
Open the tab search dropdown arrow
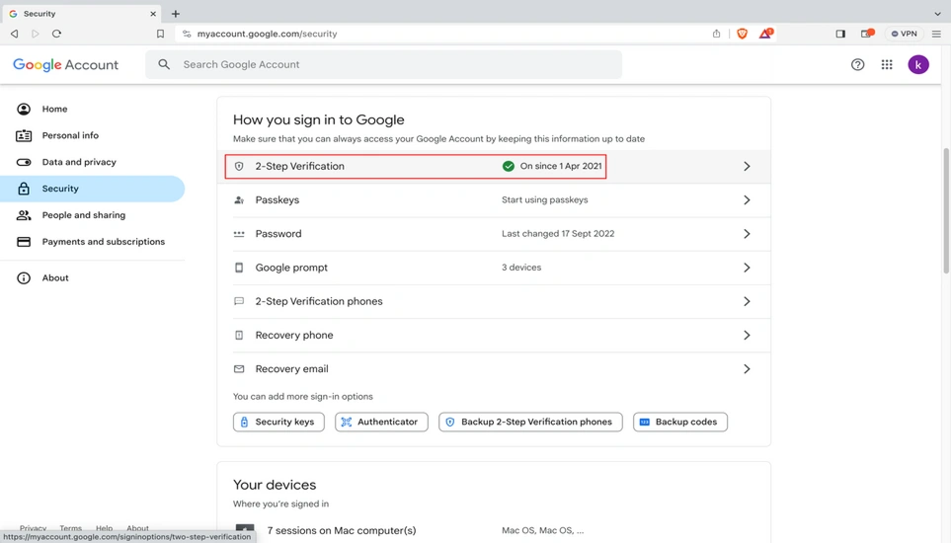[937, 14]
